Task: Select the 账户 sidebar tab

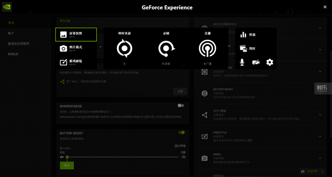Action: pos(26,33)
